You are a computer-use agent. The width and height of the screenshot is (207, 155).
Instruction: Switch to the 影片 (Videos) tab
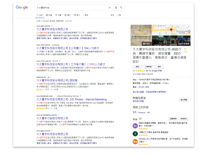point(77,15)
